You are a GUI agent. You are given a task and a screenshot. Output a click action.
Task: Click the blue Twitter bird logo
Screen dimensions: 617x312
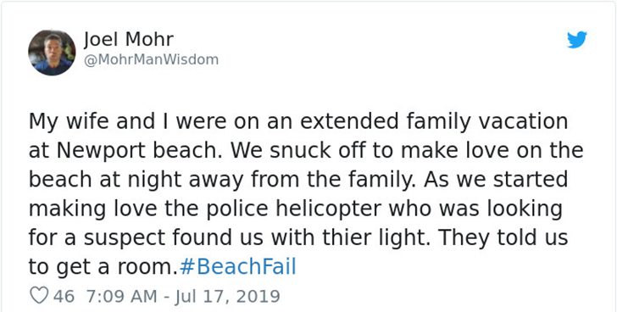(576, 40)
